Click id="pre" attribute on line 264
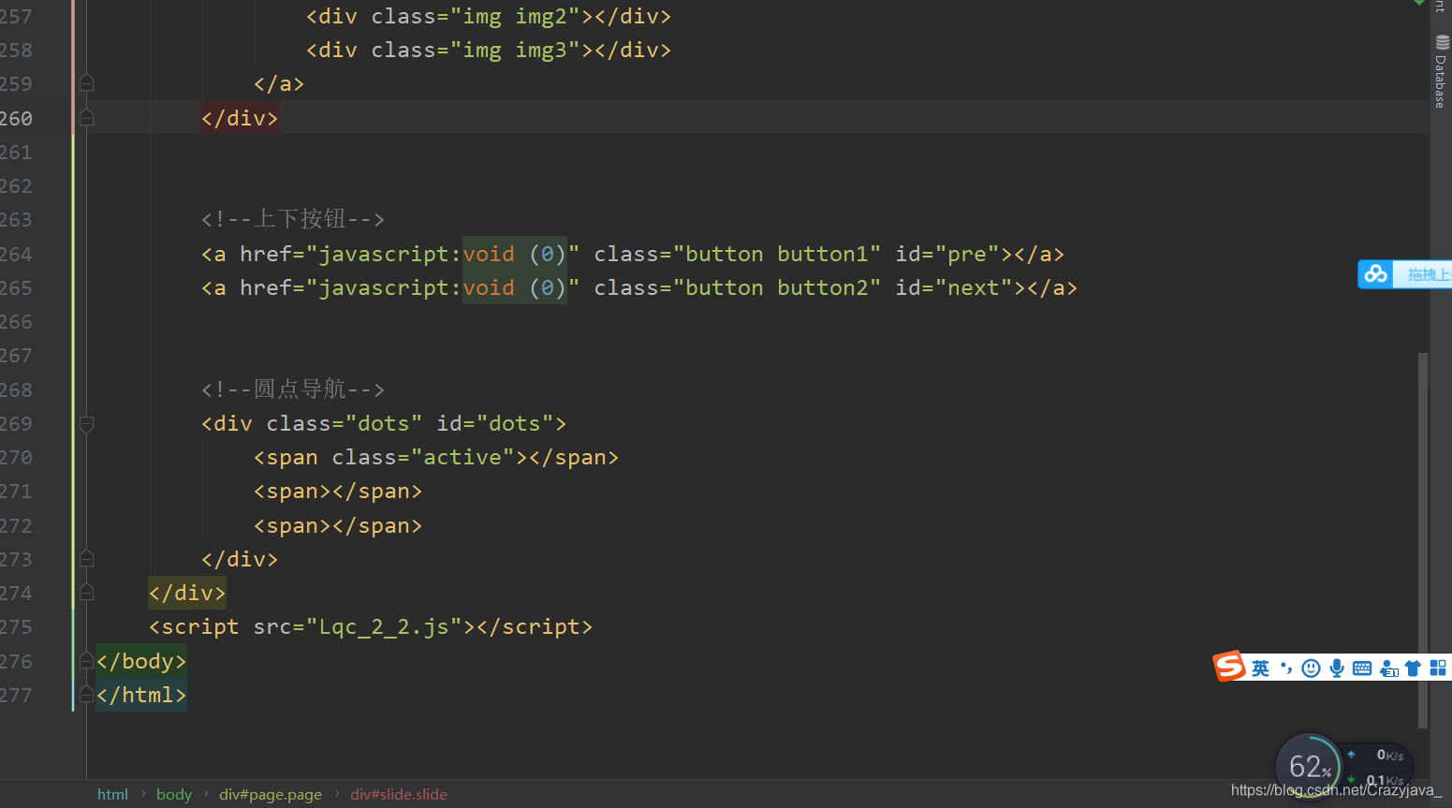The width and height of the screenshot is (1452, 808). [x=947, y=254]
